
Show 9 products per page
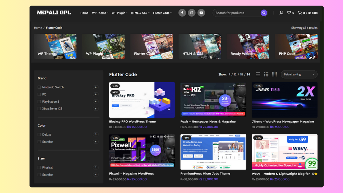click(230, 74)
